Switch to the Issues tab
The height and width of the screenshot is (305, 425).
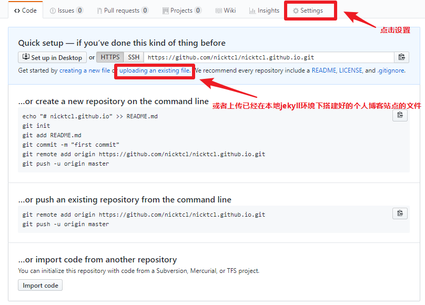click(x=66, y=11)
